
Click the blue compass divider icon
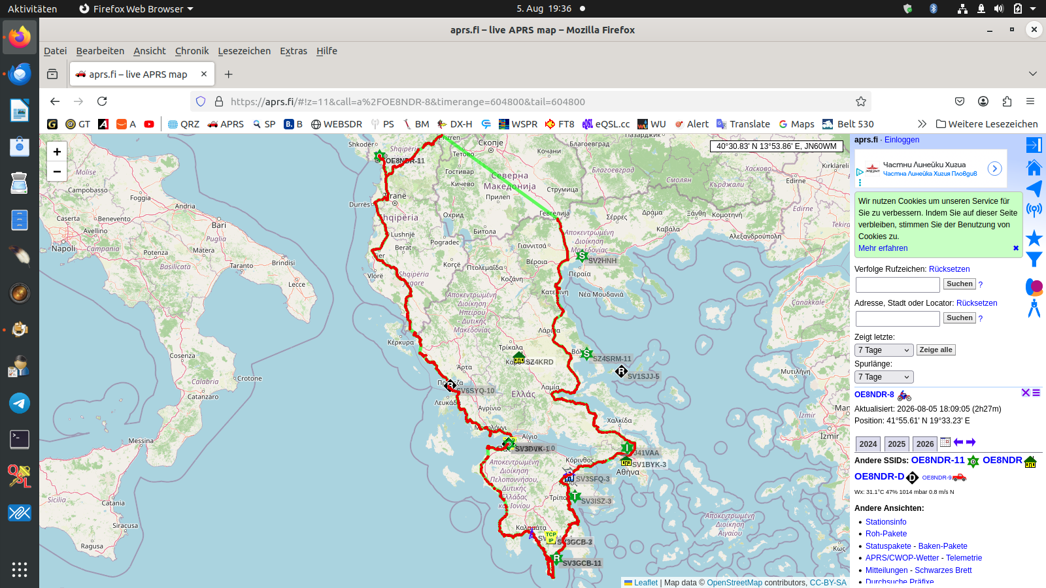tap(1034, 308)
